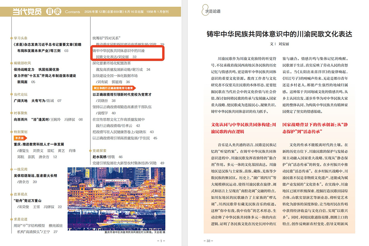The image size is (369, 246).
Task: Click the 当代党员 magazine title logo
Action: click(27, 11)
